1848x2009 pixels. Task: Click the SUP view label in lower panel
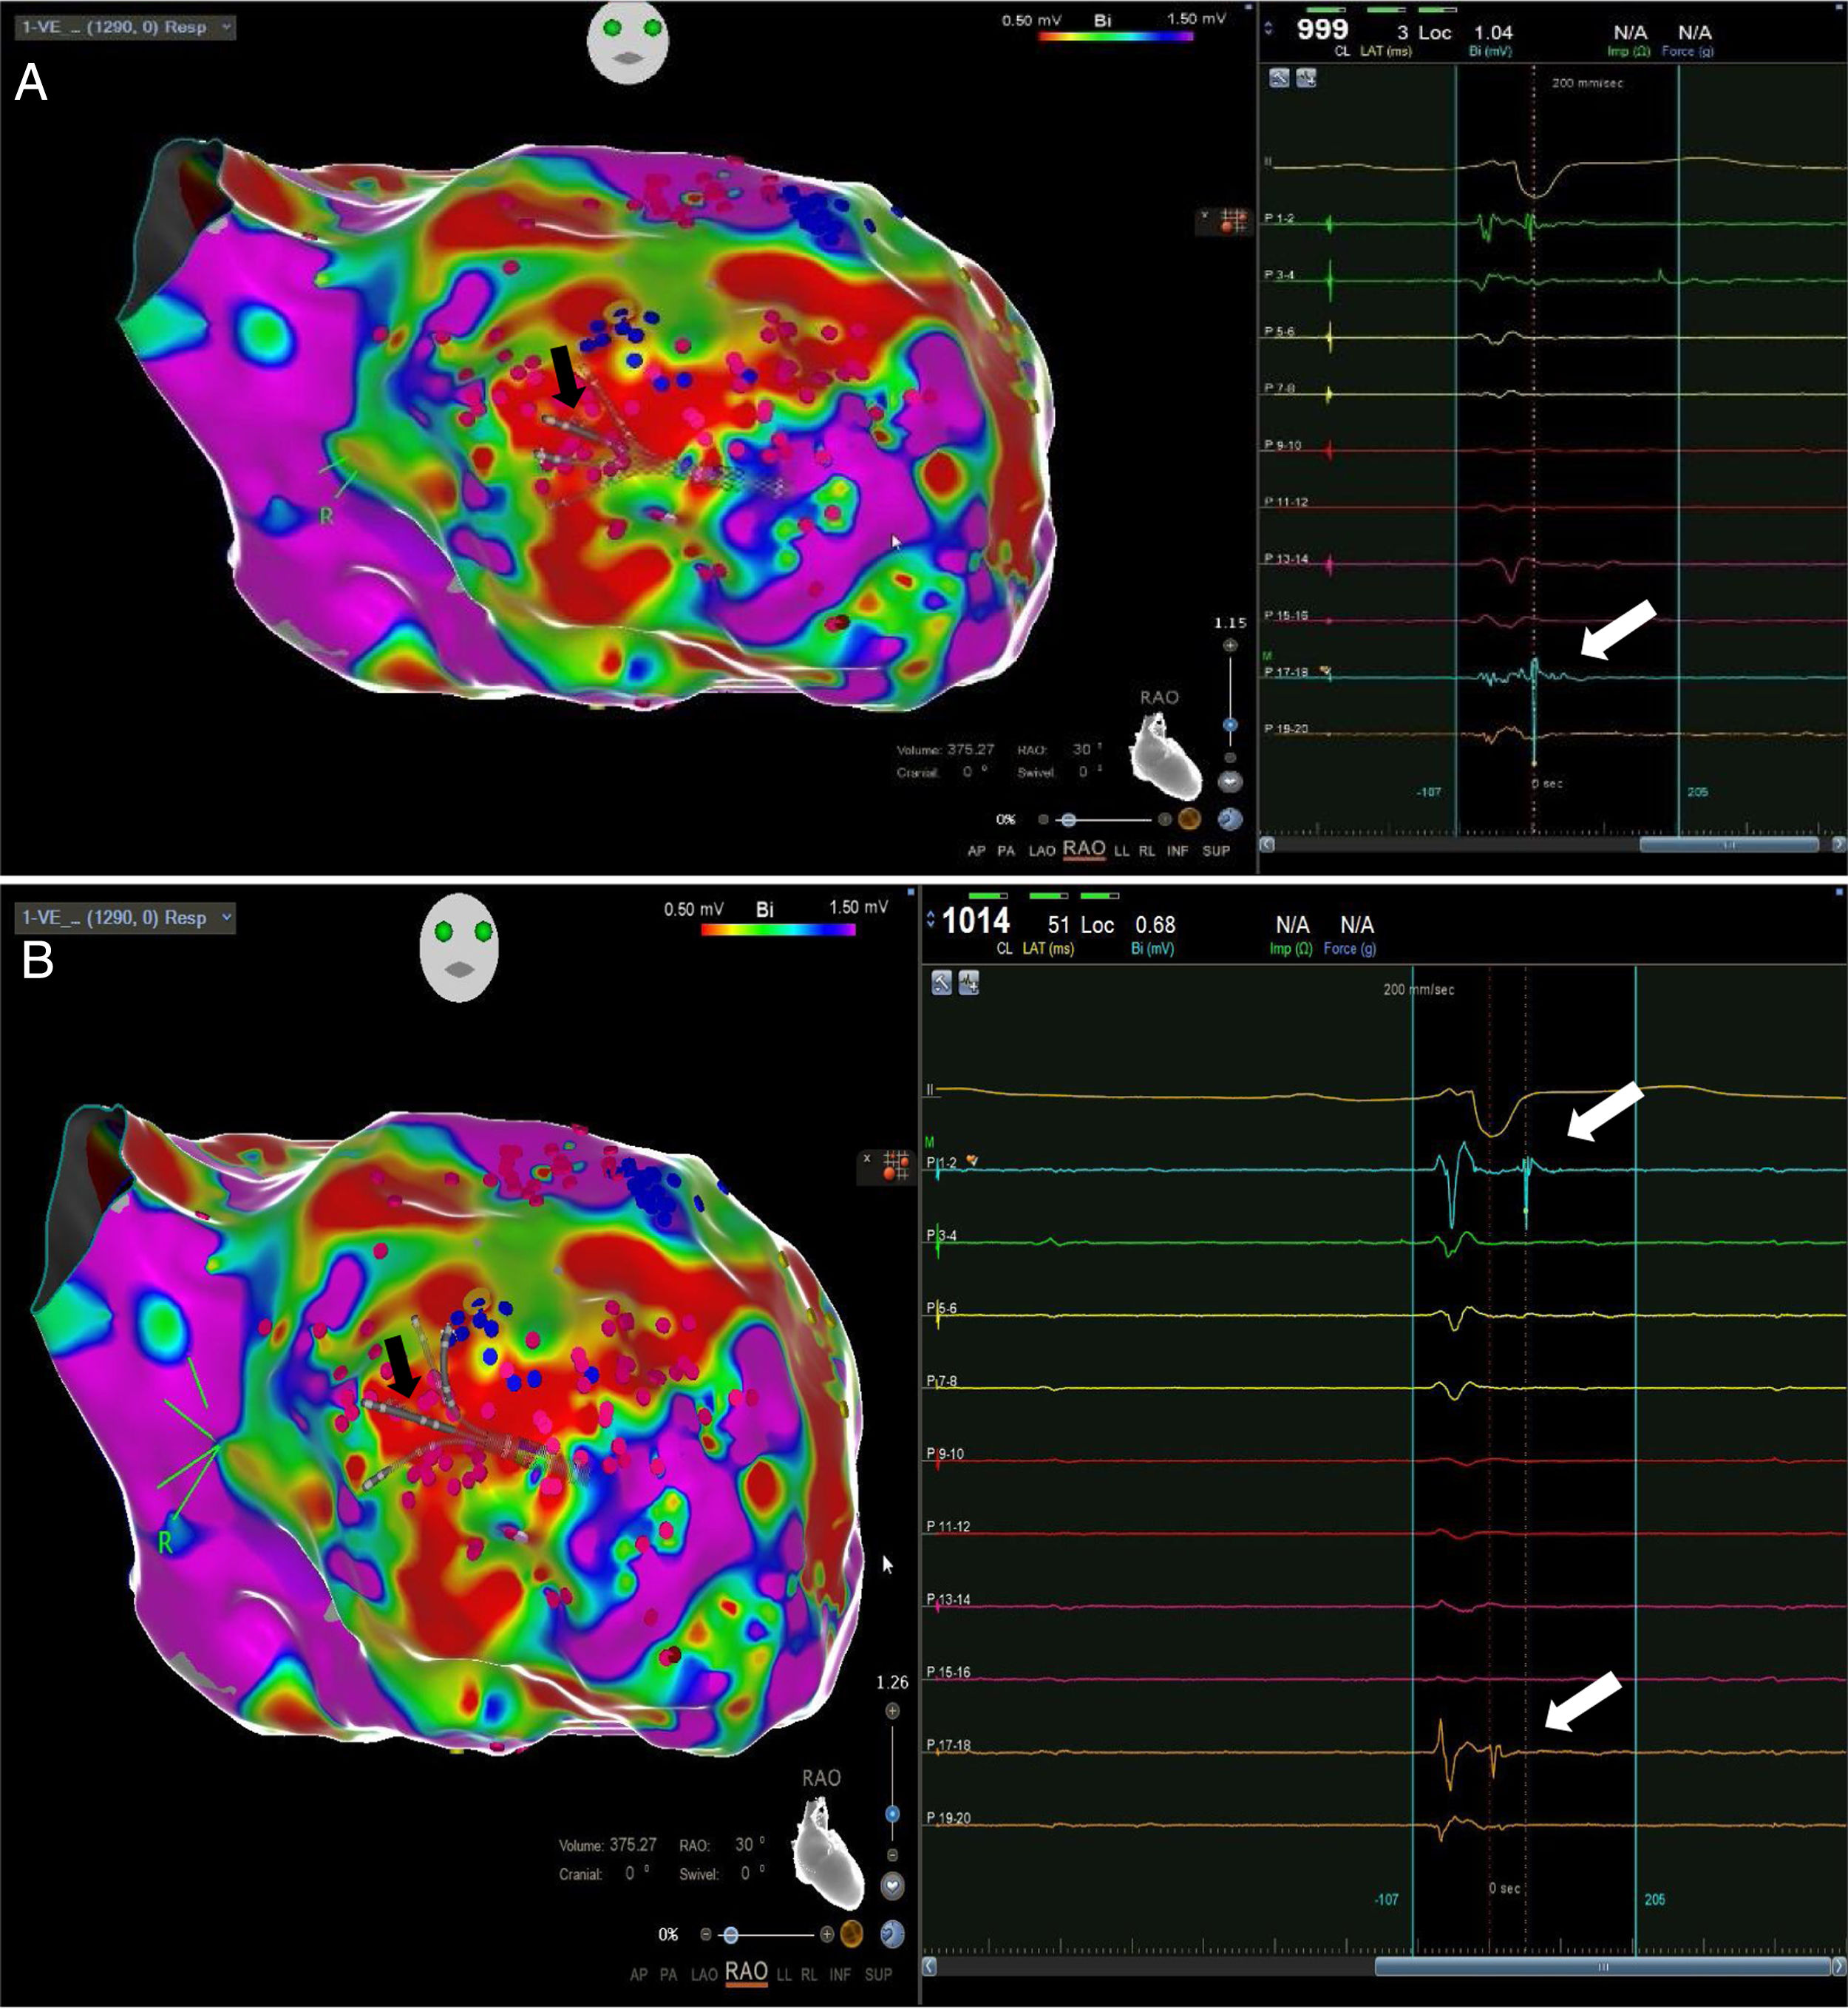click(878, 1974)
